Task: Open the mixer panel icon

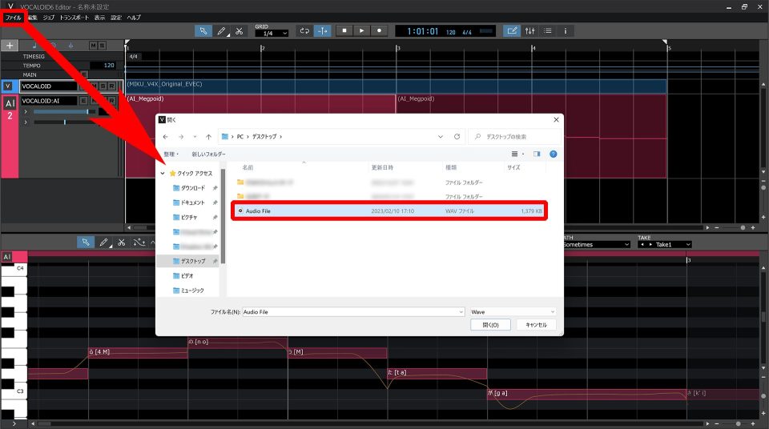Action: click(529, 30)
